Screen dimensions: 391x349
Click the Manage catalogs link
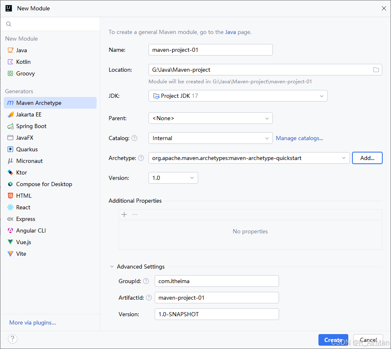(x=299, y=138)
